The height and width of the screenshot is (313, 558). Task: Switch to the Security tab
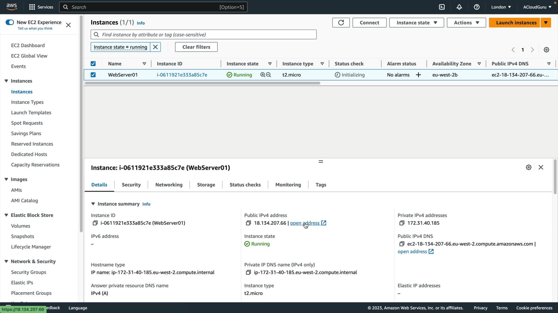(x=131, y=185)
